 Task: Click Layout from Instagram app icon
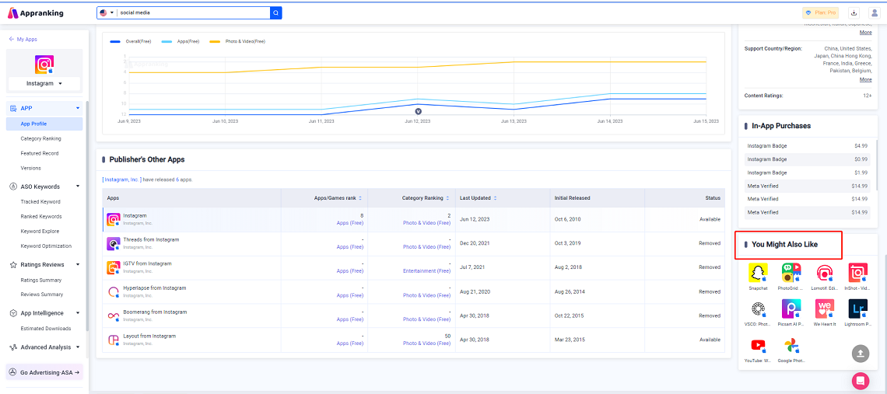[x=114, y=340]
